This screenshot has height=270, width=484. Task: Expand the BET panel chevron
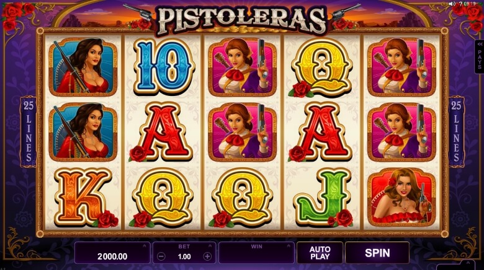click(x=210, y=246)
